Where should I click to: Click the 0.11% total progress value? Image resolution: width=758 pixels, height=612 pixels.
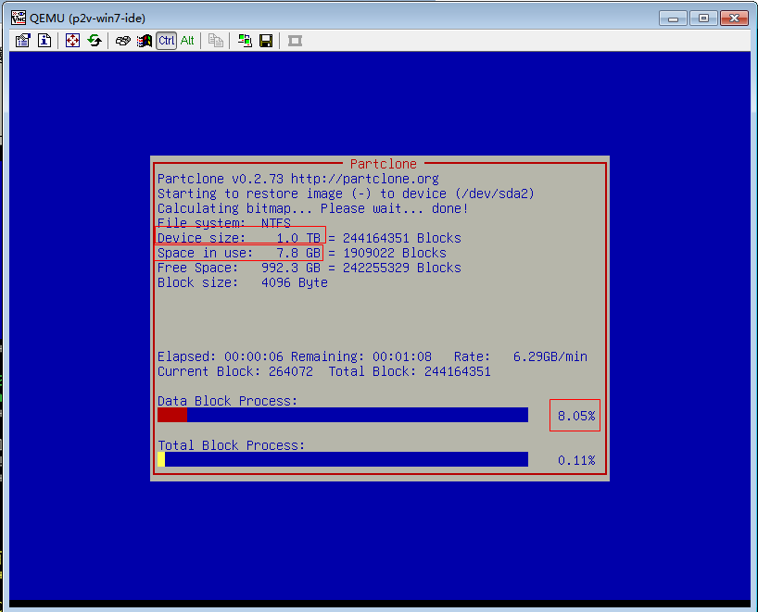[x=576, y=460]
